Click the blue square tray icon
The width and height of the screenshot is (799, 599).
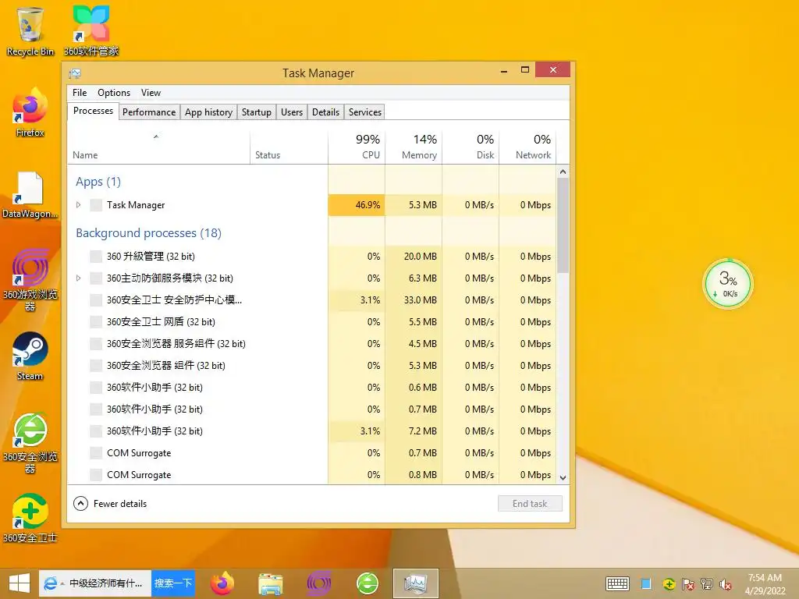646,583
